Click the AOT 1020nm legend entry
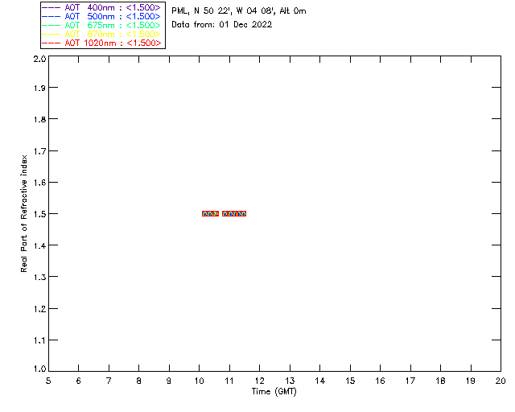This screenshot has width=515, height=412. 102,43
